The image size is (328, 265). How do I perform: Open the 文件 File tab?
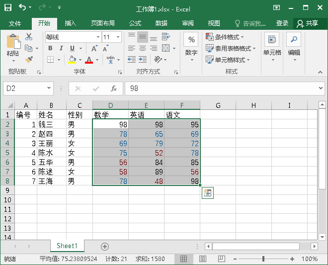click(x=15, y=23)
